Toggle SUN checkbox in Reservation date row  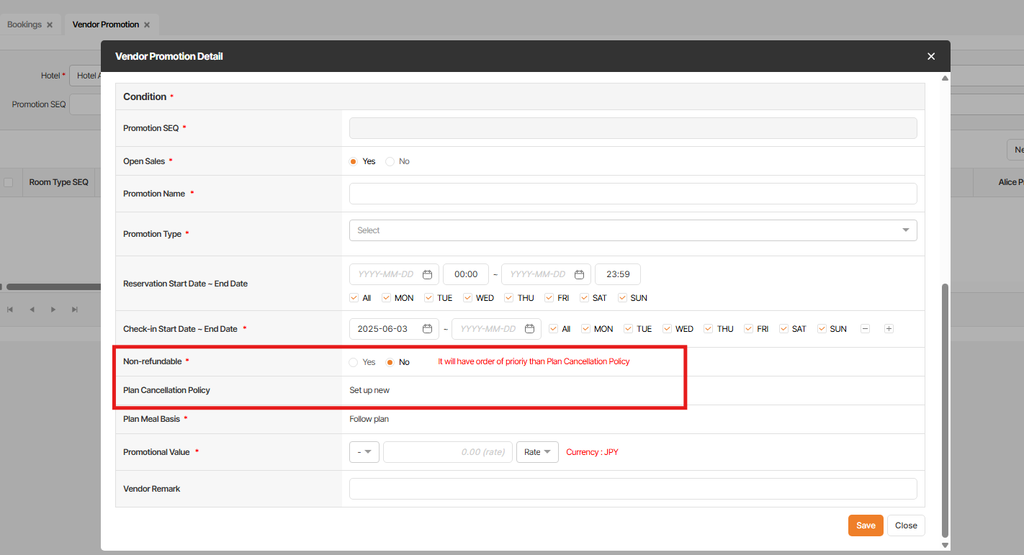pos(622,298)
